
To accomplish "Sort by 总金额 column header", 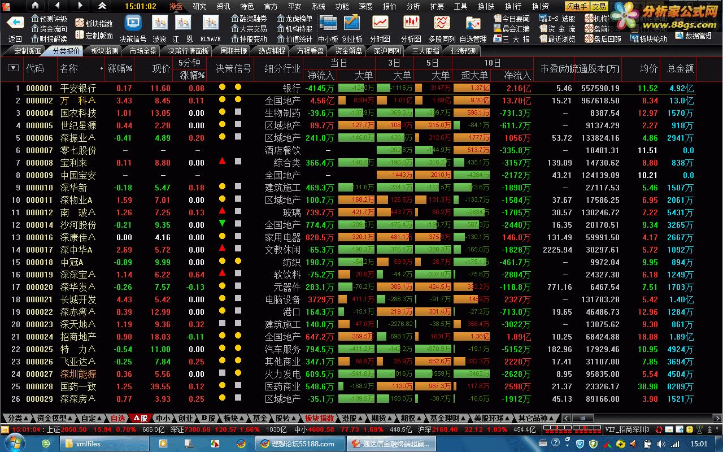I will [680, 68].
